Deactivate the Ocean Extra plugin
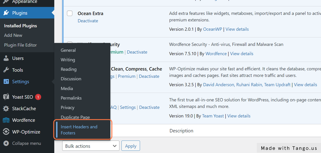Image resolution: width=321 pixels, height=153 pixels. pyautogui.click(x=88, y=21)
